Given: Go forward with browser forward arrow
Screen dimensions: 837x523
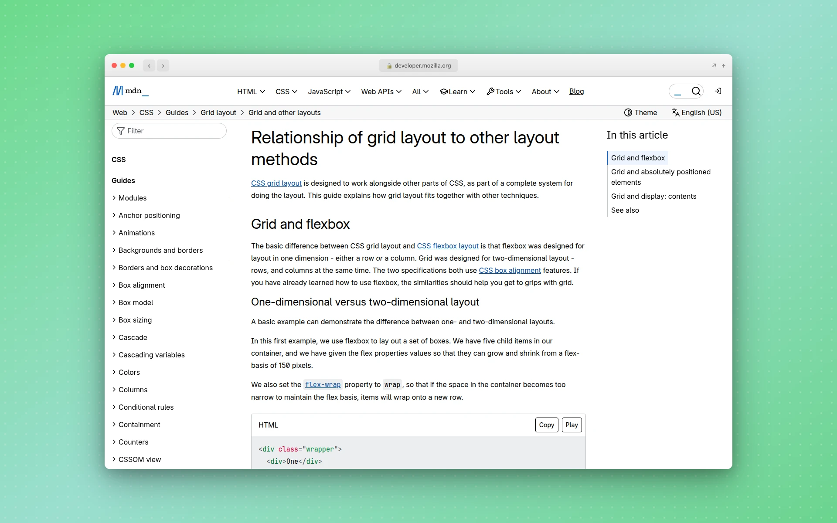Looking at the screenshot, I should tap(163, 66).
